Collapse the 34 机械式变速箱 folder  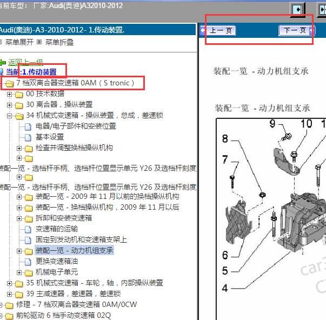9,116
